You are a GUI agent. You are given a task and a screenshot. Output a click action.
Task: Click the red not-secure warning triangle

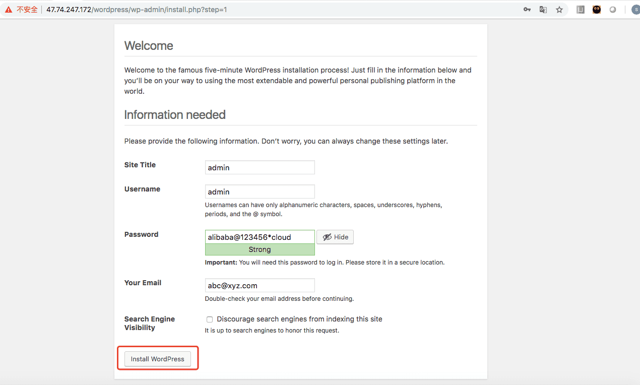(x=9, y=10)
